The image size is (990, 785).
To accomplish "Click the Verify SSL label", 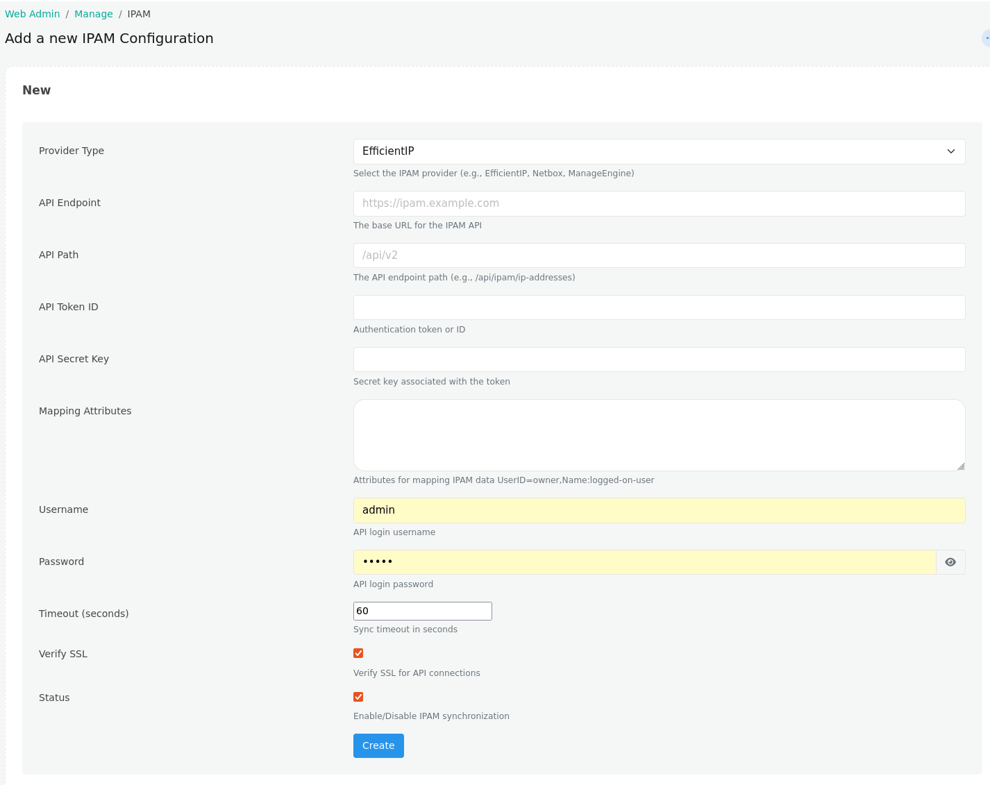I will coord(63,654).
